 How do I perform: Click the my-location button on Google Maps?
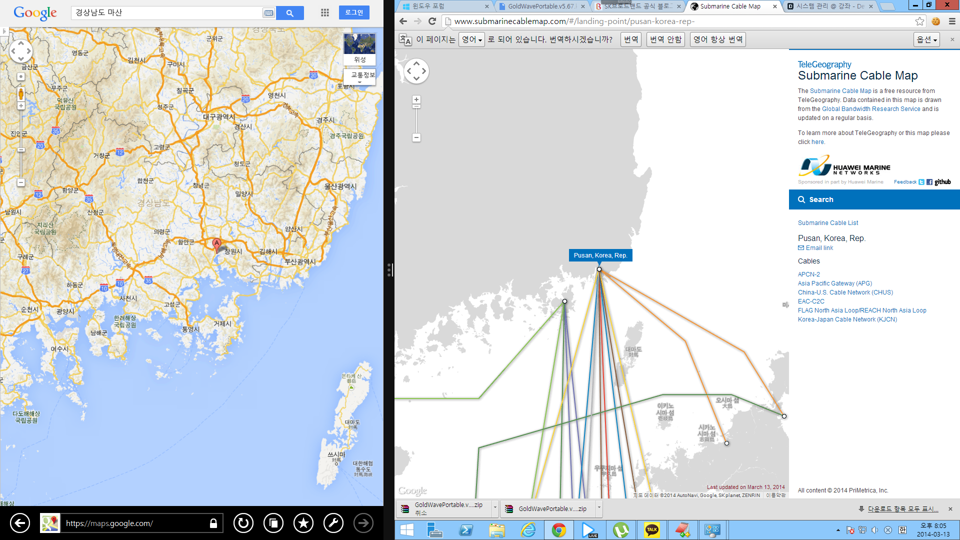tap(21, 76)
